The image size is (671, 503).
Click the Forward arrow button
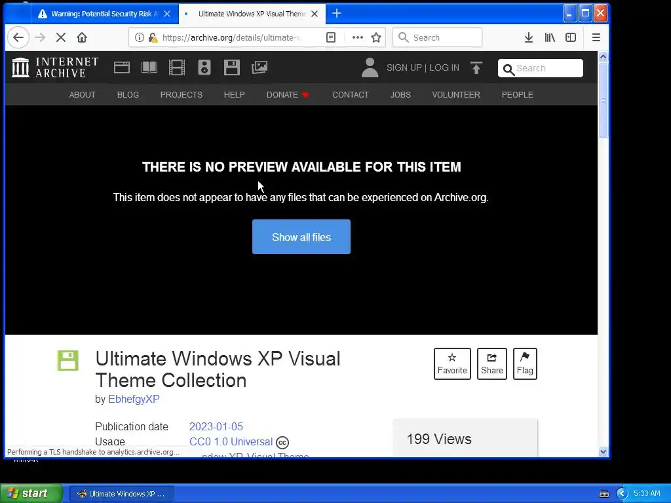pos(40,37)
